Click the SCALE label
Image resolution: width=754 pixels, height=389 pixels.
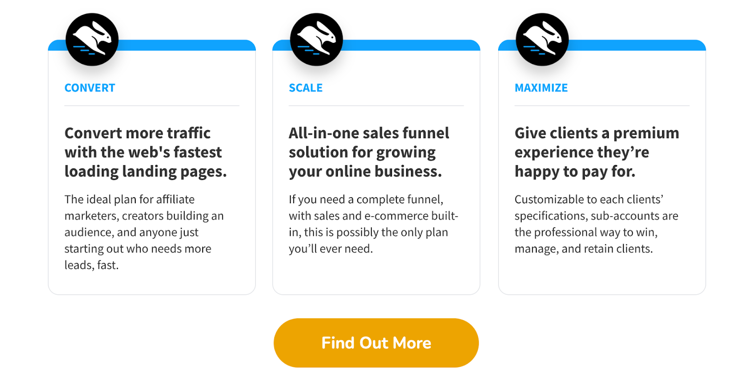[x=306, y=87]
